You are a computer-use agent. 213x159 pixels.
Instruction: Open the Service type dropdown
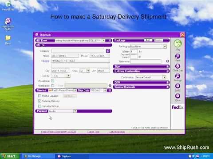[75, 90]
